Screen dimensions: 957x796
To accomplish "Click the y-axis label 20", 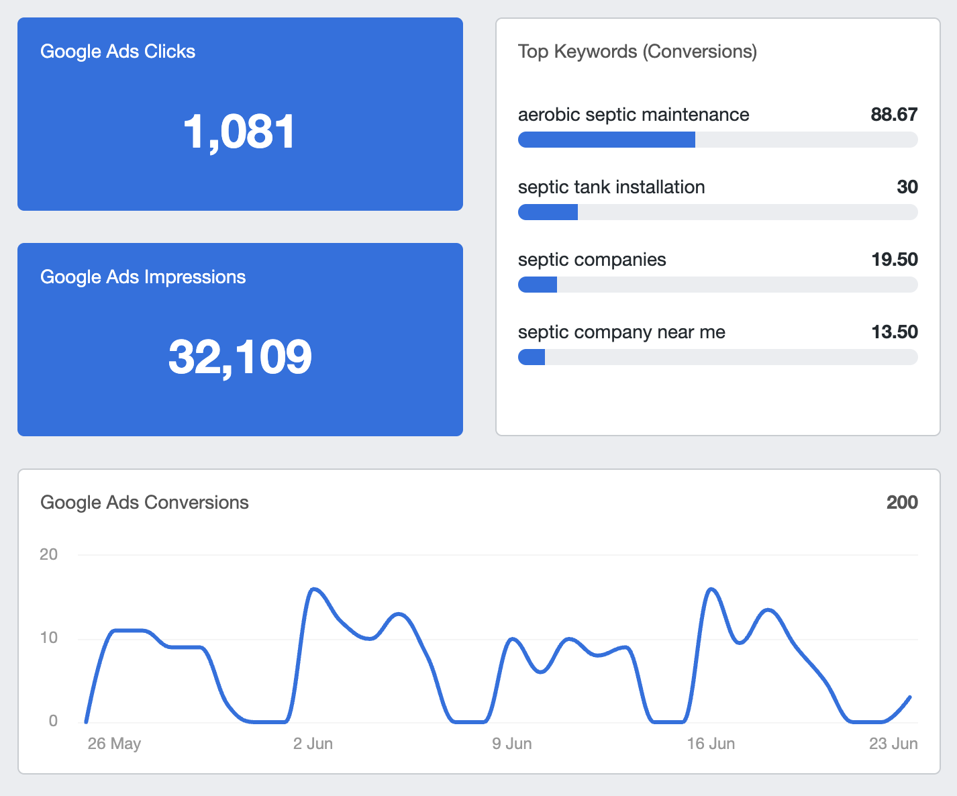I will (49, 554).
